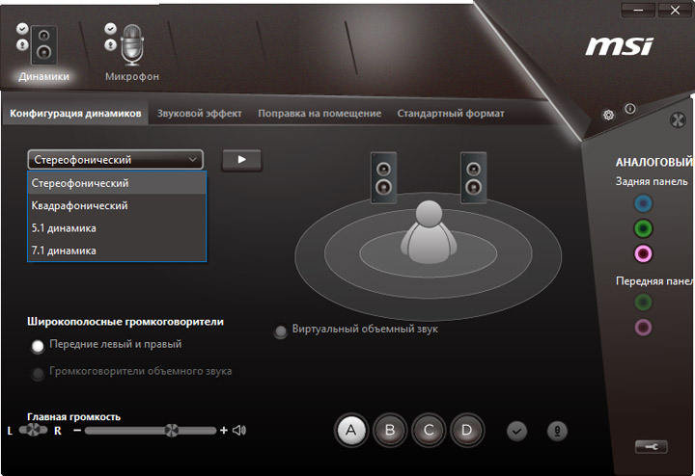Click the round fan-like icon on right panel
The image size is (695, 476).
click(x=678, y=119)
